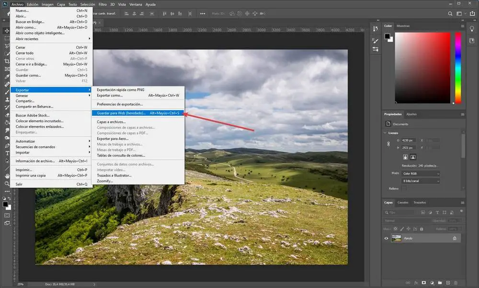Switch to the Canales tab

(x=403, y=203)
